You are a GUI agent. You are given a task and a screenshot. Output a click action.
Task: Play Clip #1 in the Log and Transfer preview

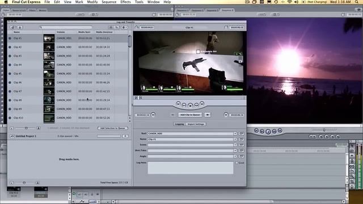coord(190,105)
